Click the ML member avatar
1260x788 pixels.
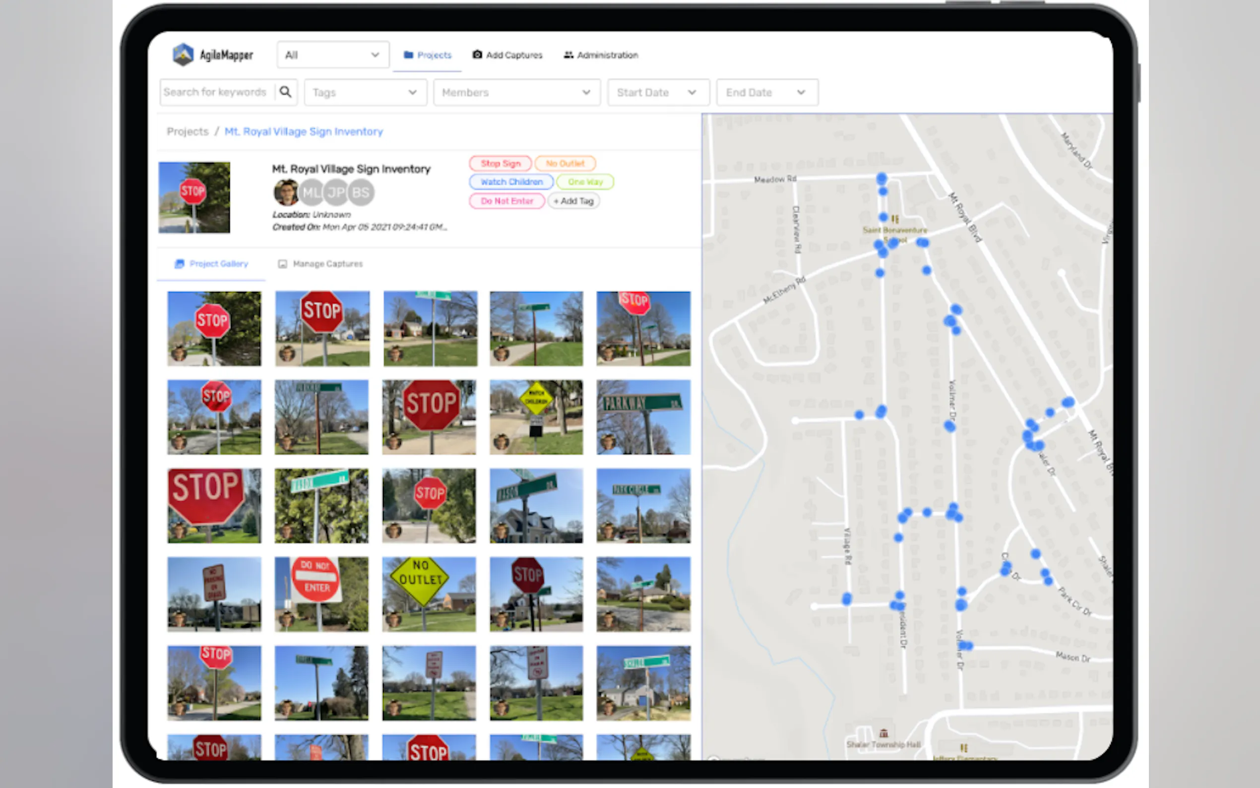312,193
